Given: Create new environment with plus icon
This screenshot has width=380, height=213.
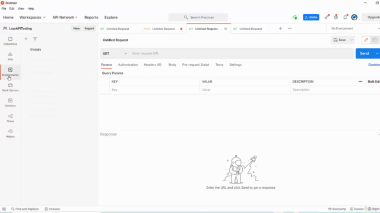Looking at the screenshot, I should coord(26,39).
